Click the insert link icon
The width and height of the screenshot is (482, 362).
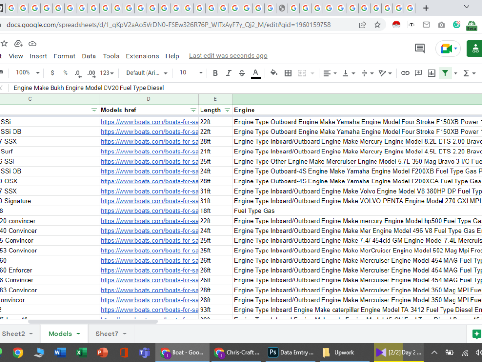(405, 73)
